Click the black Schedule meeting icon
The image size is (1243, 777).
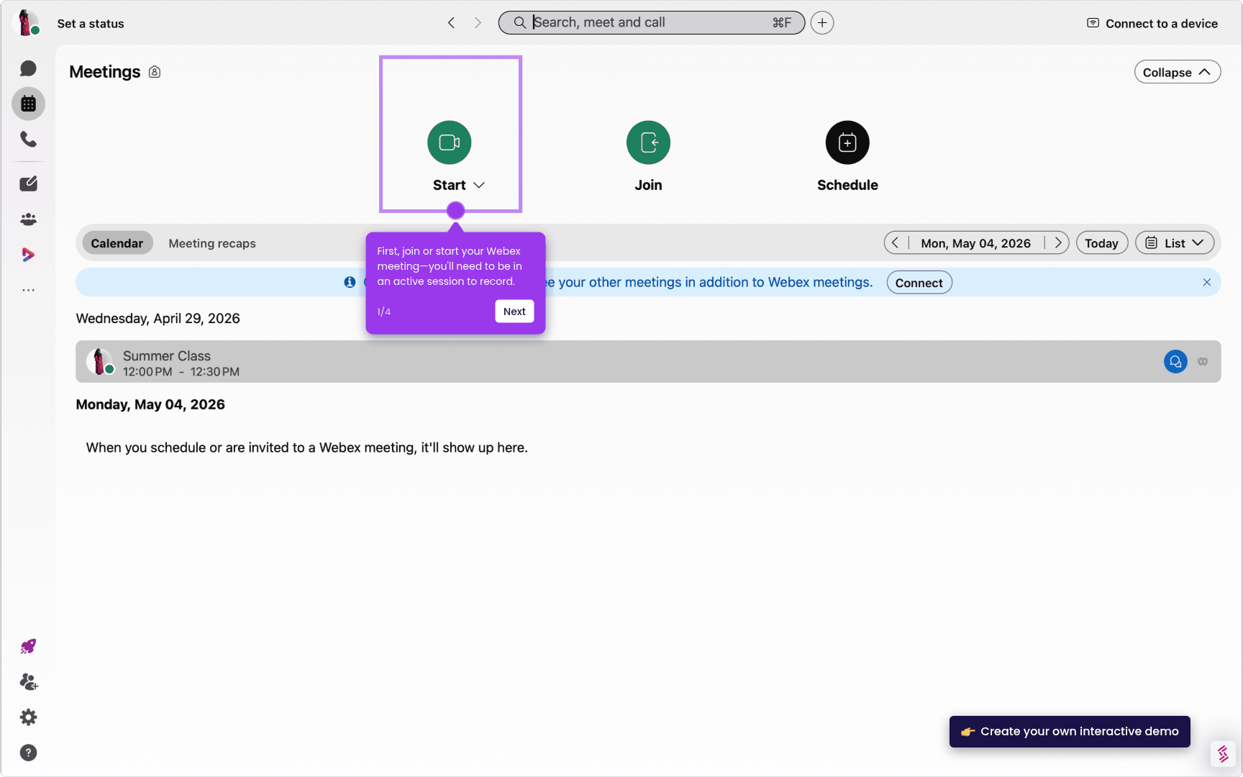847,142
